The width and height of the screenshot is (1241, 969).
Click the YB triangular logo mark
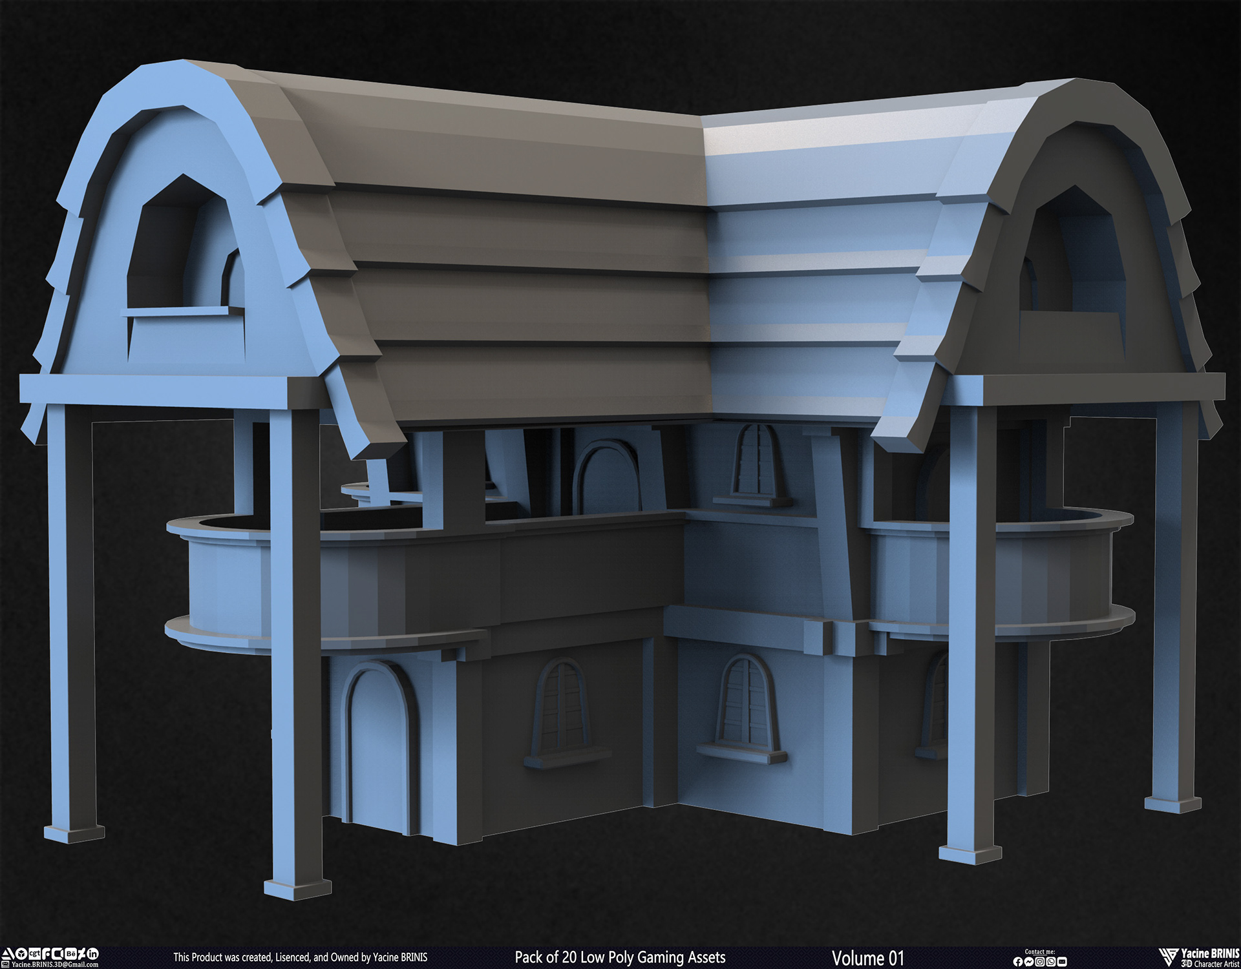[1169, 956]
